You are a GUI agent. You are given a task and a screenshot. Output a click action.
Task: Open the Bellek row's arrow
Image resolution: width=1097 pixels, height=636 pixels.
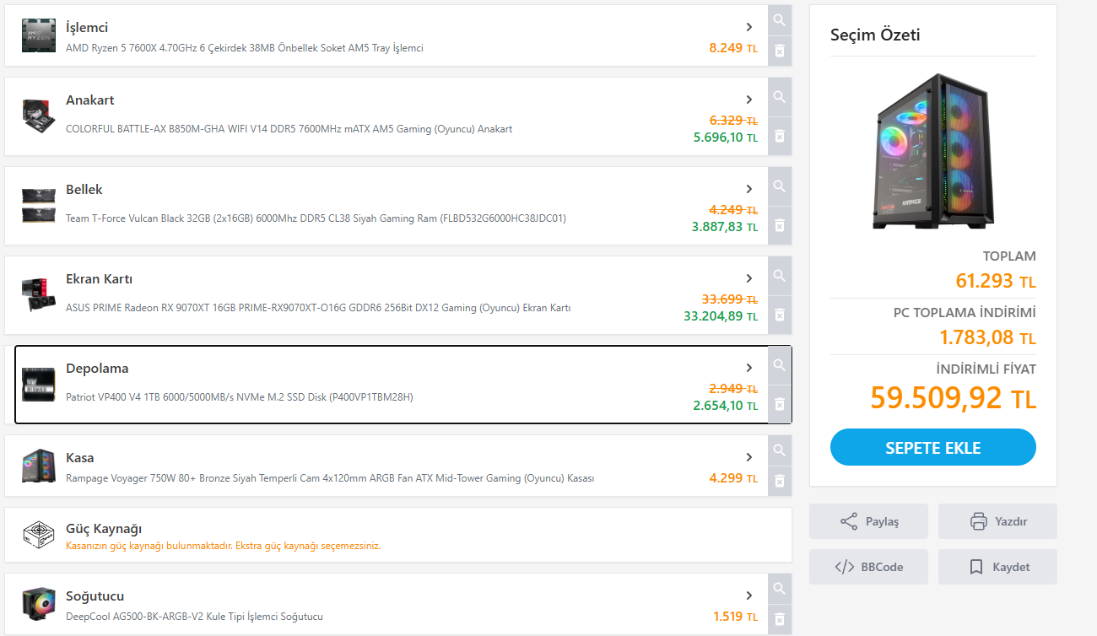tap(749, 189)
